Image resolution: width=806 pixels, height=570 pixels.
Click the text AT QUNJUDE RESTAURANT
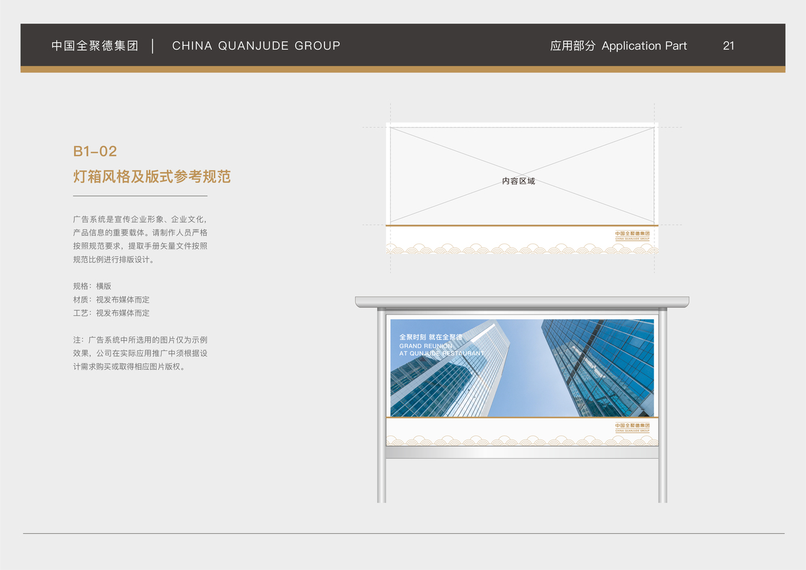pyautogui.click(x=441, y=353)
